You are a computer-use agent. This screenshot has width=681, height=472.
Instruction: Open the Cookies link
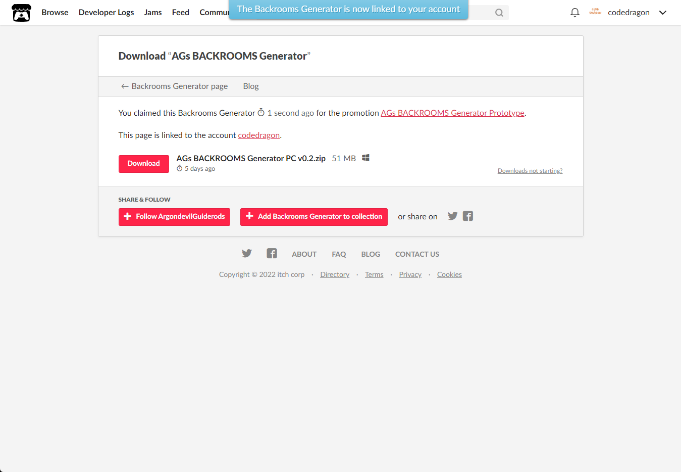coord(449,274)
